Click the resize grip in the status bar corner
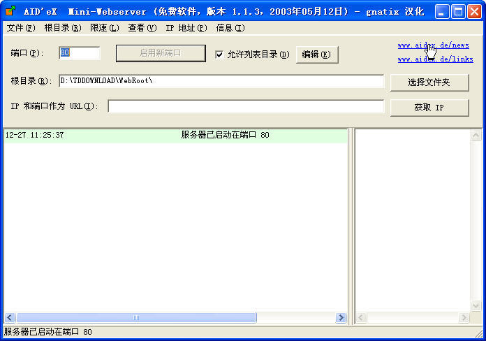486x341 pixels. 479,333
